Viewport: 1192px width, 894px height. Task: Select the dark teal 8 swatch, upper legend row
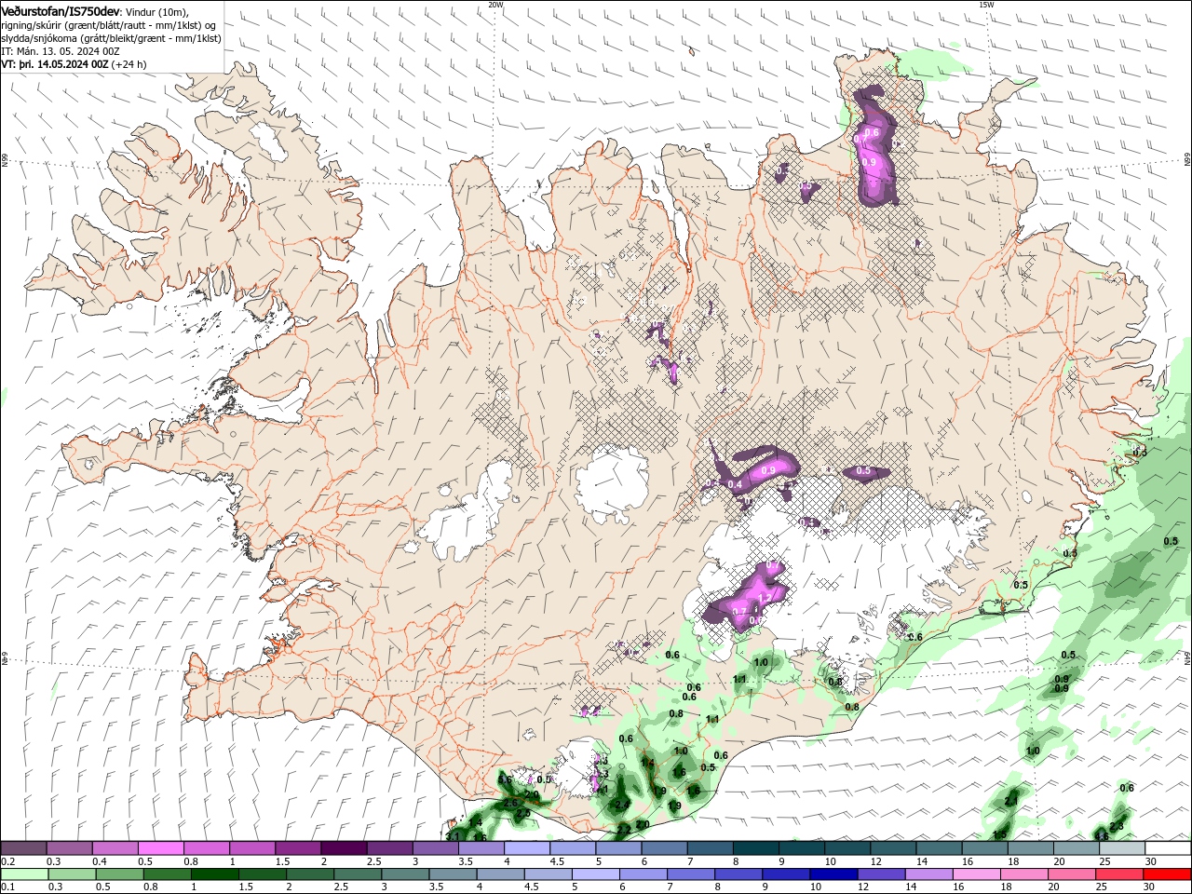pyautogui.click(x=757, y=847)
